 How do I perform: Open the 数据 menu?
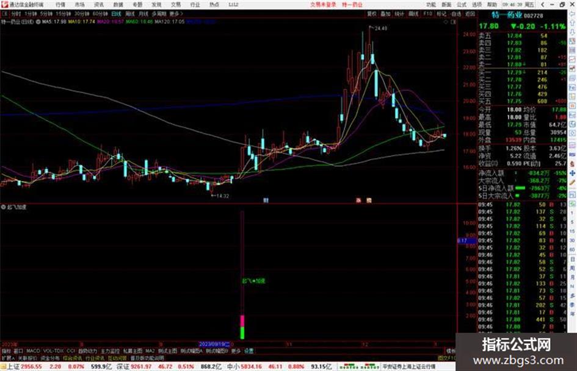pyautogui.click(x=118, y=5)
